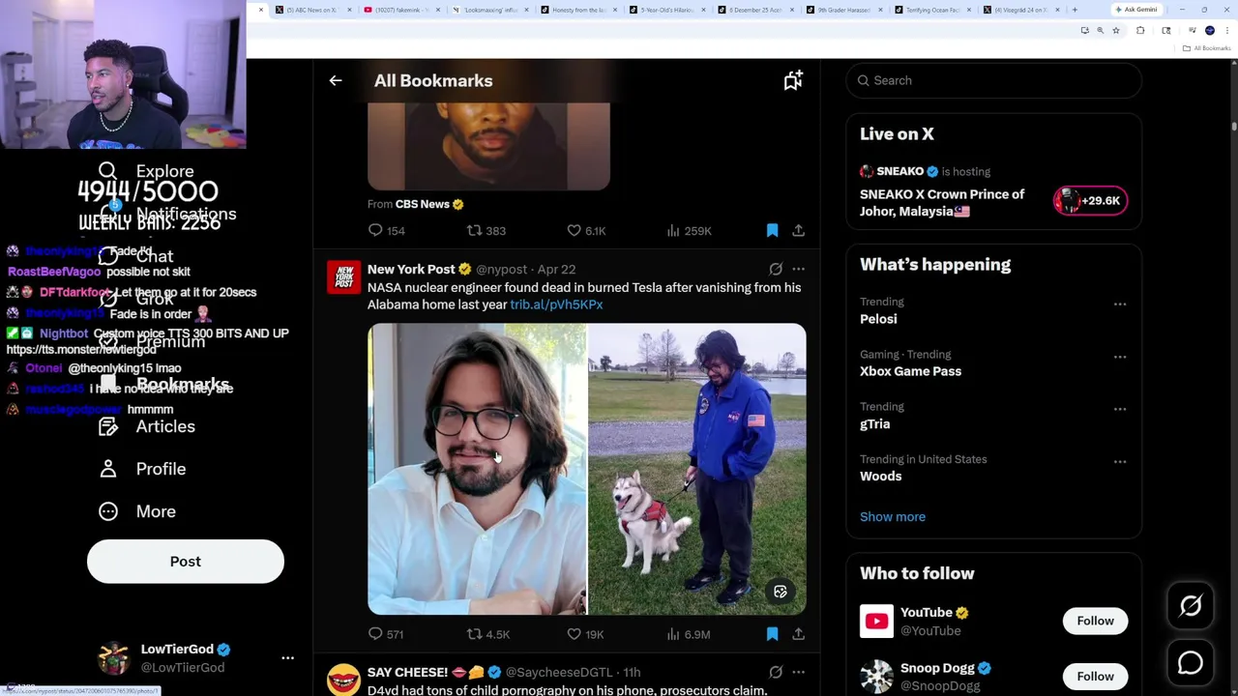This screenshot has width=1238, height=696.
Task: Remove bookmark on CBS News post
Action: point(772,231)
